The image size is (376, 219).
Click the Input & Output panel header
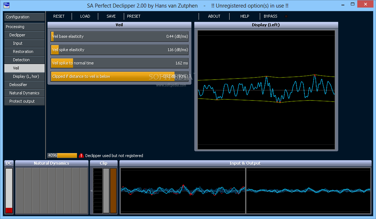245,163
